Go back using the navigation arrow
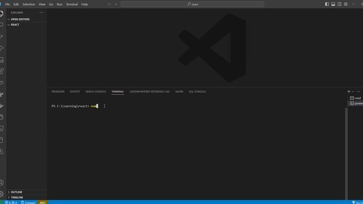 (109, 4)
